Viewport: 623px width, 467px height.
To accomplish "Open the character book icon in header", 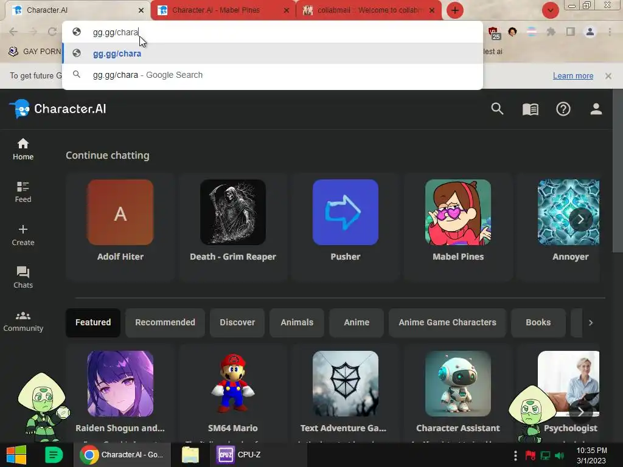I will [531, 109].
